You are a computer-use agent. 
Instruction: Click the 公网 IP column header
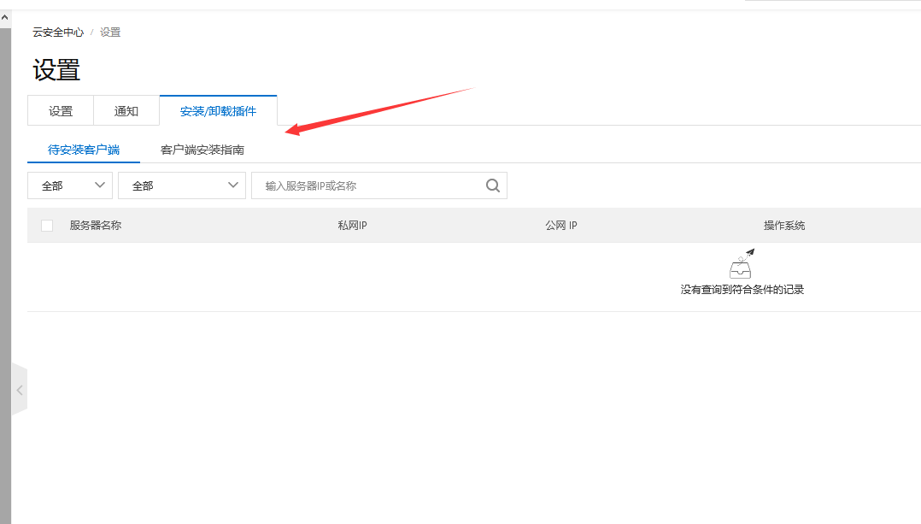pos(561,226)
